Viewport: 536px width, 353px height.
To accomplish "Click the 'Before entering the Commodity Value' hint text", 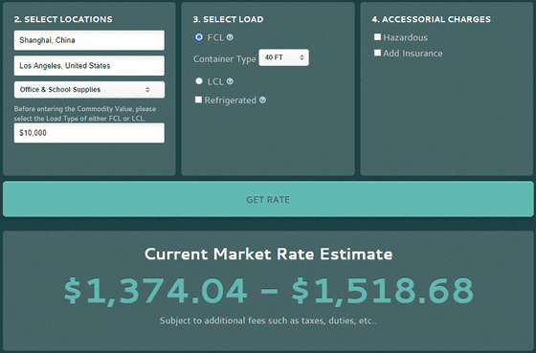I will pyautogui.click(x=85, y=114).
